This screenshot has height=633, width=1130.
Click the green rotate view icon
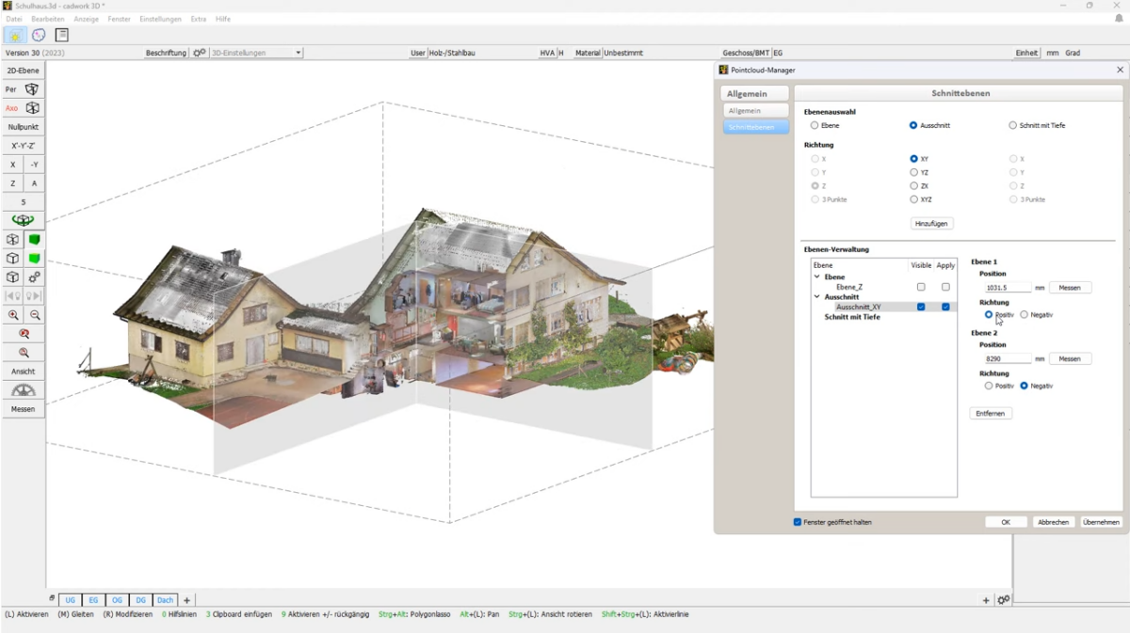pyautogui.click(x=23, y=220)
